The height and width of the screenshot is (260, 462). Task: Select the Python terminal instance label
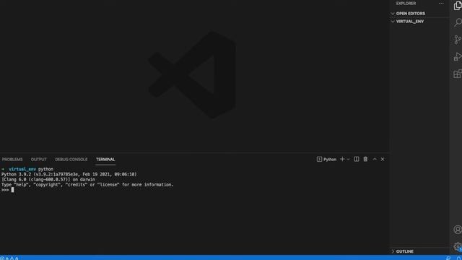326,160
